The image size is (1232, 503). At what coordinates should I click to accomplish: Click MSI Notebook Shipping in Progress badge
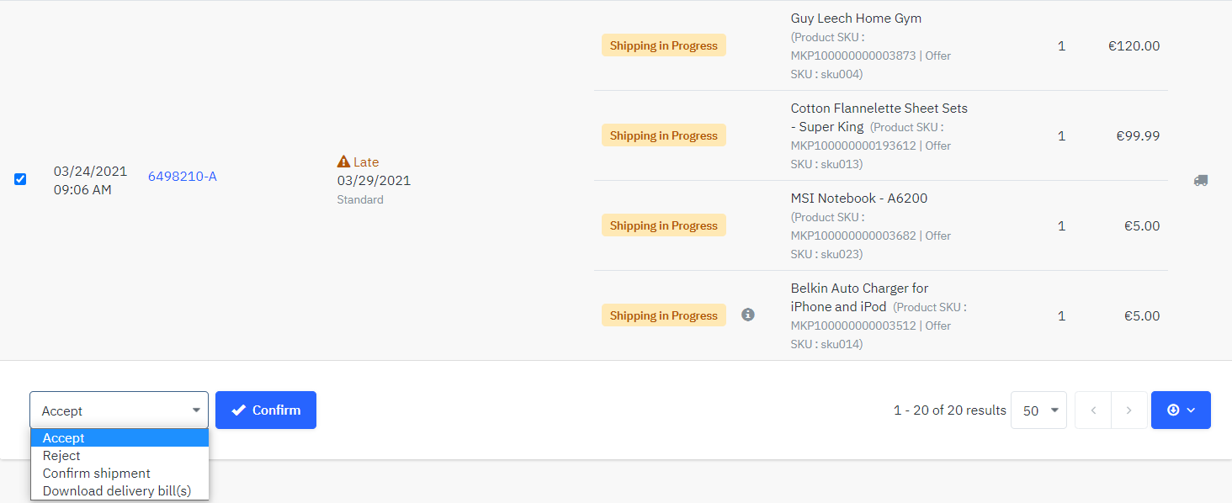click(664, 225)
